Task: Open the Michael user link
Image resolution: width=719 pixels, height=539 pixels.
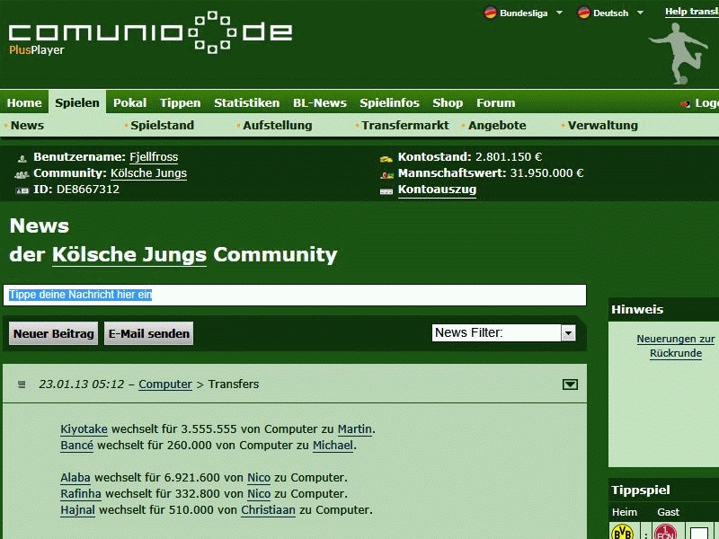Action: point(333,446)
